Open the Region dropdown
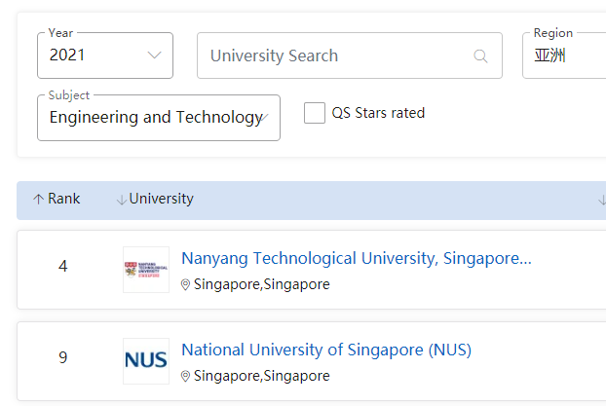The width and height of the screenshot is (606, 406). tap(565, 55)
